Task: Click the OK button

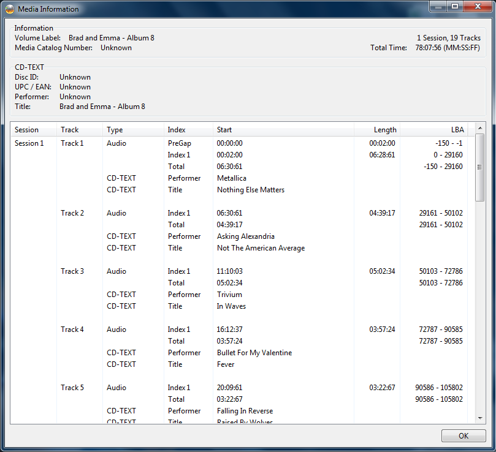Action: (x=463, y=435)
